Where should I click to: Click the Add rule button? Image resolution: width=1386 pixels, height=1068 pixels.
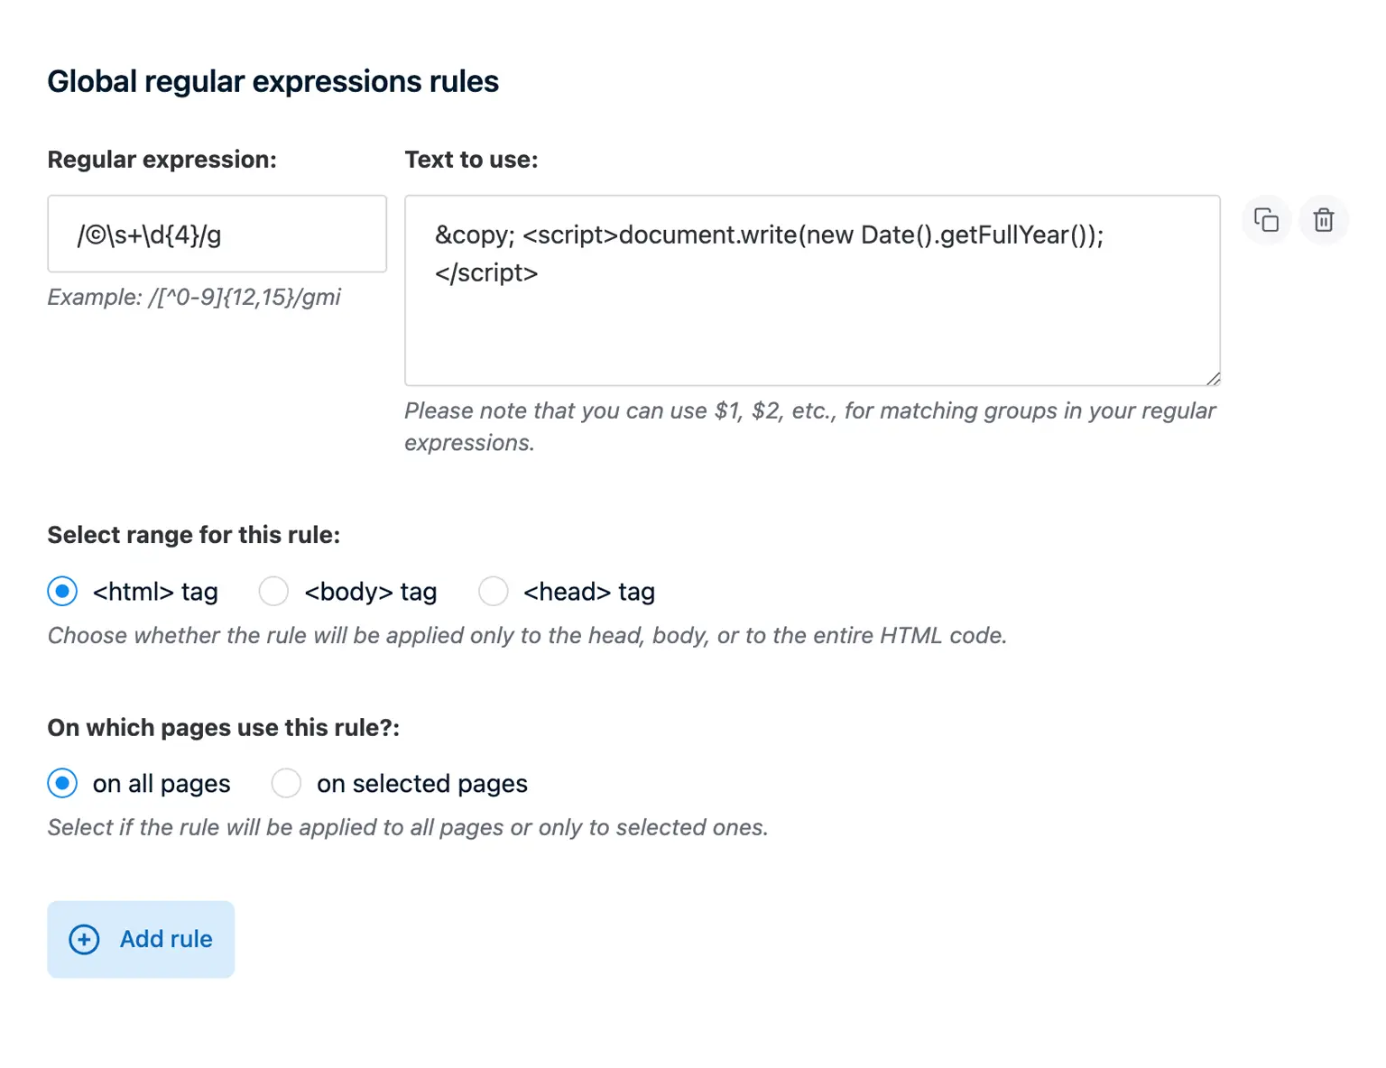[x=141, y=939]
